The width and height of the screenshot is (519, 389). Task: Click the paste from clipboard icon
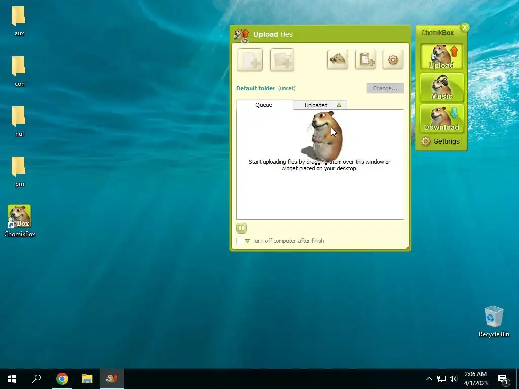pyautogui.click(x=365, y=60)
